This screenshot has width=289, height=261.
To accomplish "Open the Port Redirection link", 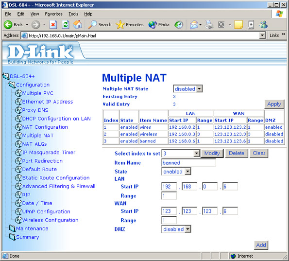I will tap(42, 161).
